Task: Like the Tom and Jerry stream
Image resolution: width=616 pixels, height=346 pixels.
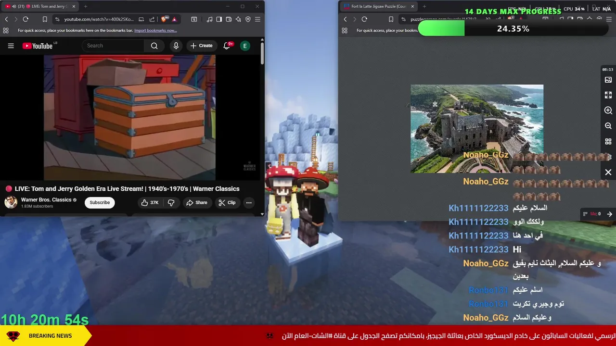Action: 150,203
